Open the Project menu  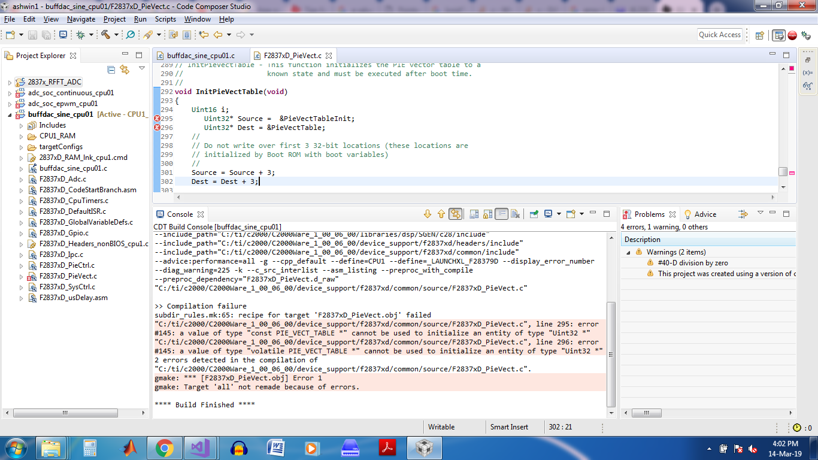click(x=114, y=19)
